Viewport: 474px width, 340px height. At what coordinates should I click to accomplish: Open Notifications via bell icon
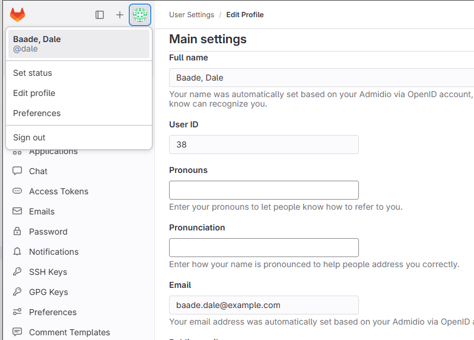tap(17, 252)
